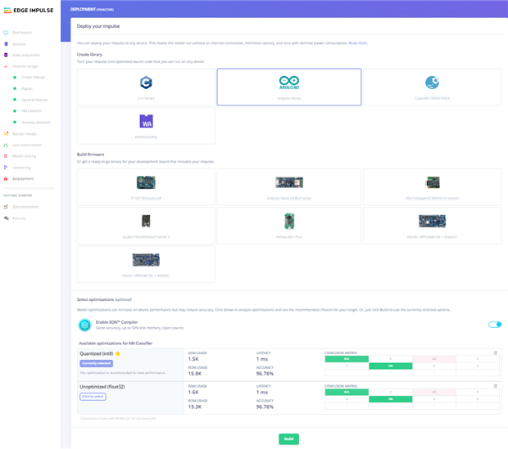Screen dimensions: 508x449
Task: Click the Devices sidebar icon
Action: point(6,44)
